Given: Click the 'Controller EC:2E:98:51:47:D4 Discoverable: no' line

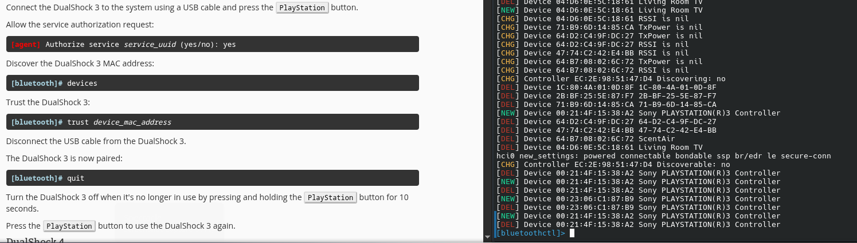Looking at the screenshot, I should tap(613, 164).
